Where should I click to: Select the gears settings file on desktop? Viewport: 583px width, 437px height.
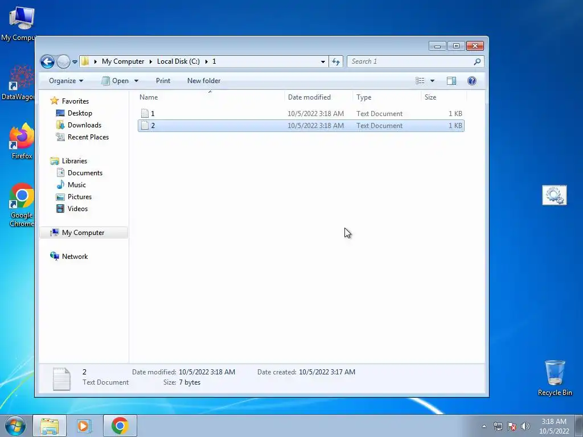(555, 195)
